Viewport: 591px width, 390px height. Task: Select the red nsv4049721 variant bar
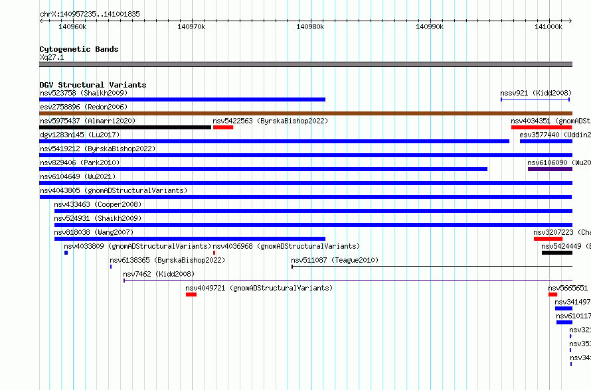[191, 294]
